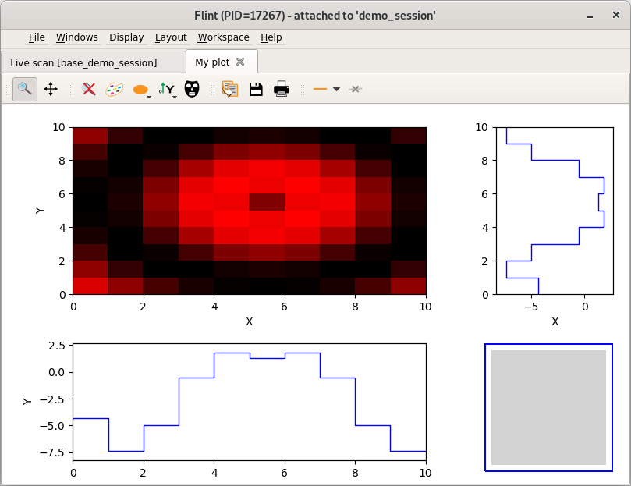631x486 pixels.
Task: Select the pan arrows tool
Action: coord(51,89)
